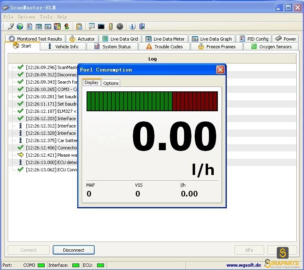304x270 pixels.
Task: Click the bar chart toolbar icon
Action: click(48, 26)
